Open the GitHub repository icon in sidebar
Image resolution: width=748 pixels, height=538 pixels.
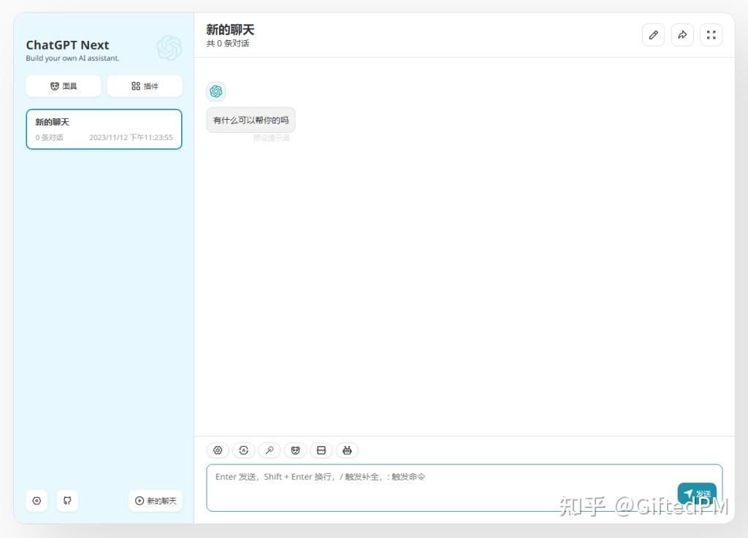[67, 501]
